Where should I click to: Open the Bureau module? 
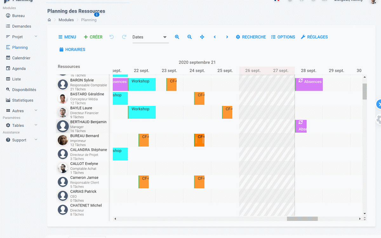tap(18, 16)
